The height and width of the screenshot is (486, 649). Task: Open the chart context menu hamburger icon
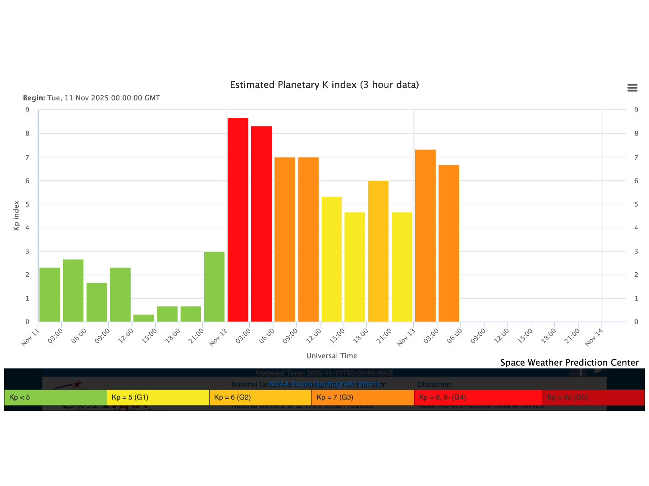pos(632,88)
